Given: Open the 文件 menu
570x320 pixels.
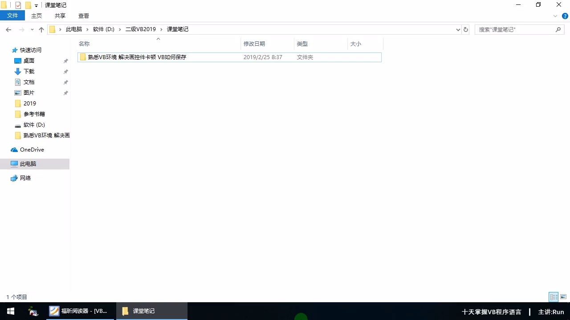Looking at the screenshot, I should click(x=12, y=15).
